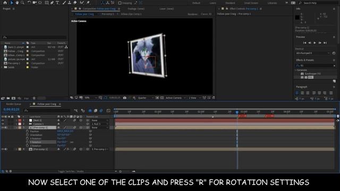Toggle the Z Rotation stopwatch
The width and height of the screenshot is (340, 191).
tap(27, 146)
